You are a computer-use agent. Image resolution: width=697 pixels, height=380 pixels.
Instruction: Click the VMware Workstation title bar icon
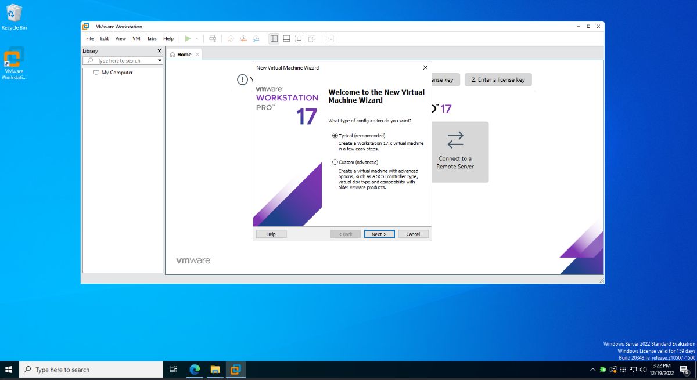(x=86, y=27)
